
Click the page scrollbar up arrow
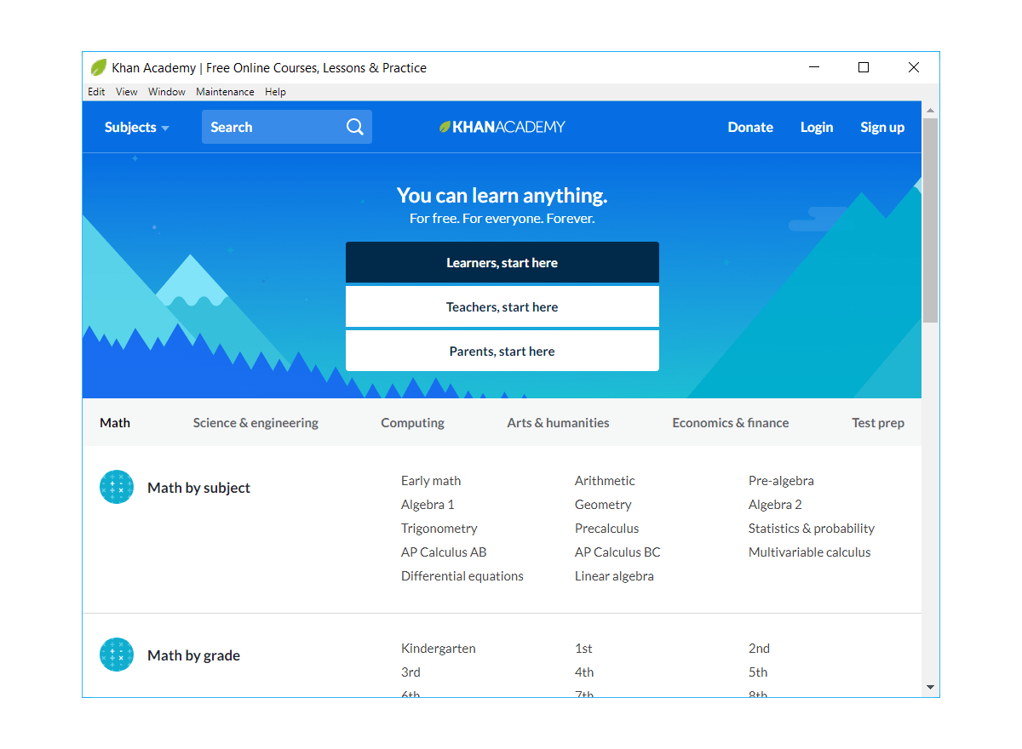click(x=930, y=111)
